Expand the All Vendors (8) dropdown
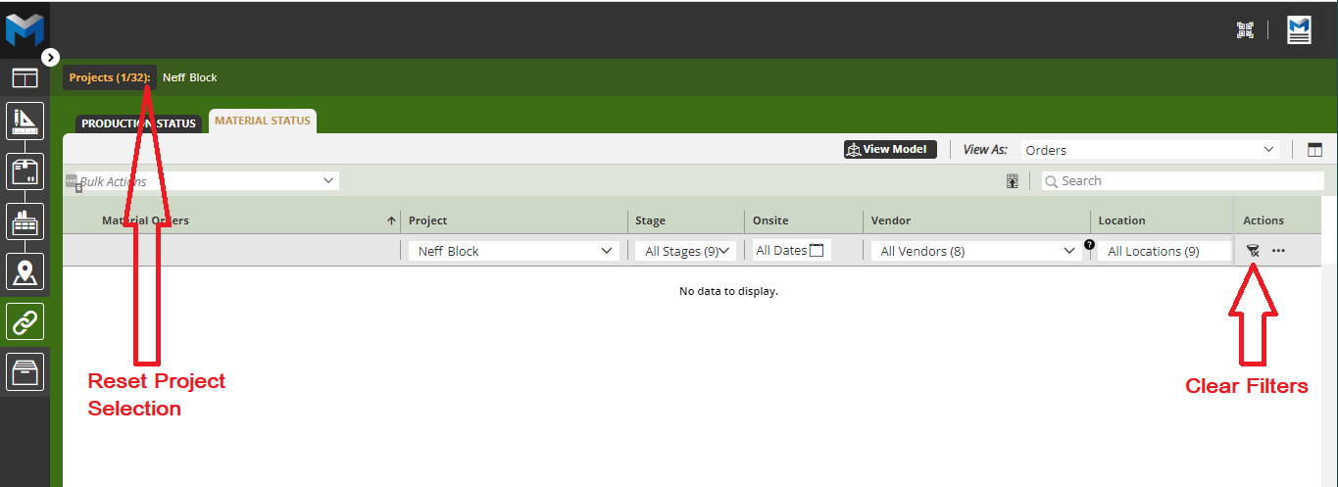Image resolution: width=1338 pixels, height=487 pixels. [x=977, y=251]
